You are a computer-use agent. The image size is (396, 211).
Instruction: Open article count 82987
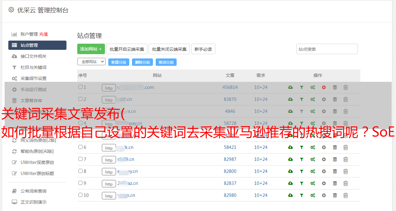click(x=230, y=159)
